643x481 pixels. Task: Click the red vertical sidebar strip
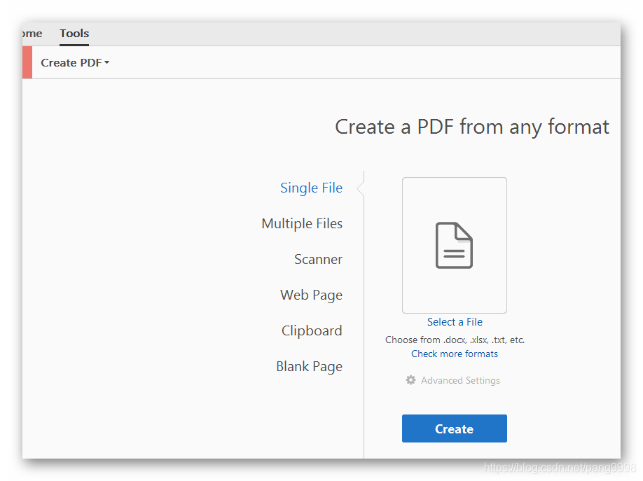pos(27,62)
